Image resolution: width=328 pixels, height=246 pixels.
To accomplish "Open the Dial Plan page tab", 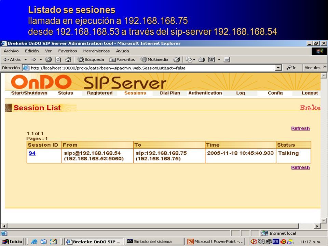I will (170, 93).
